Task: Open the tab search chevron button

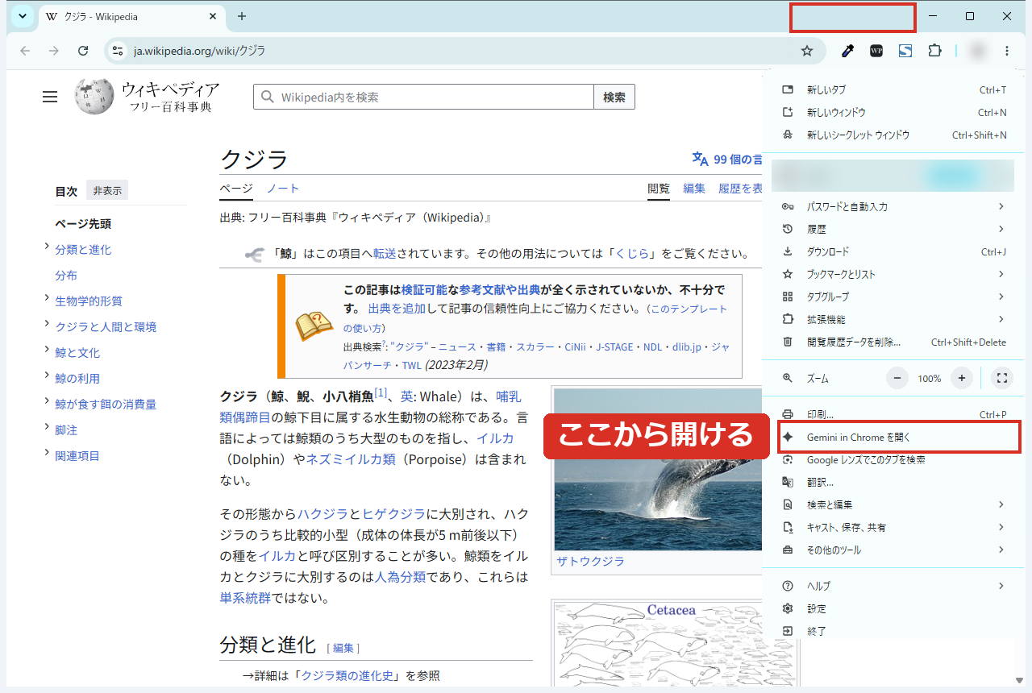Action: coord(23,16)
